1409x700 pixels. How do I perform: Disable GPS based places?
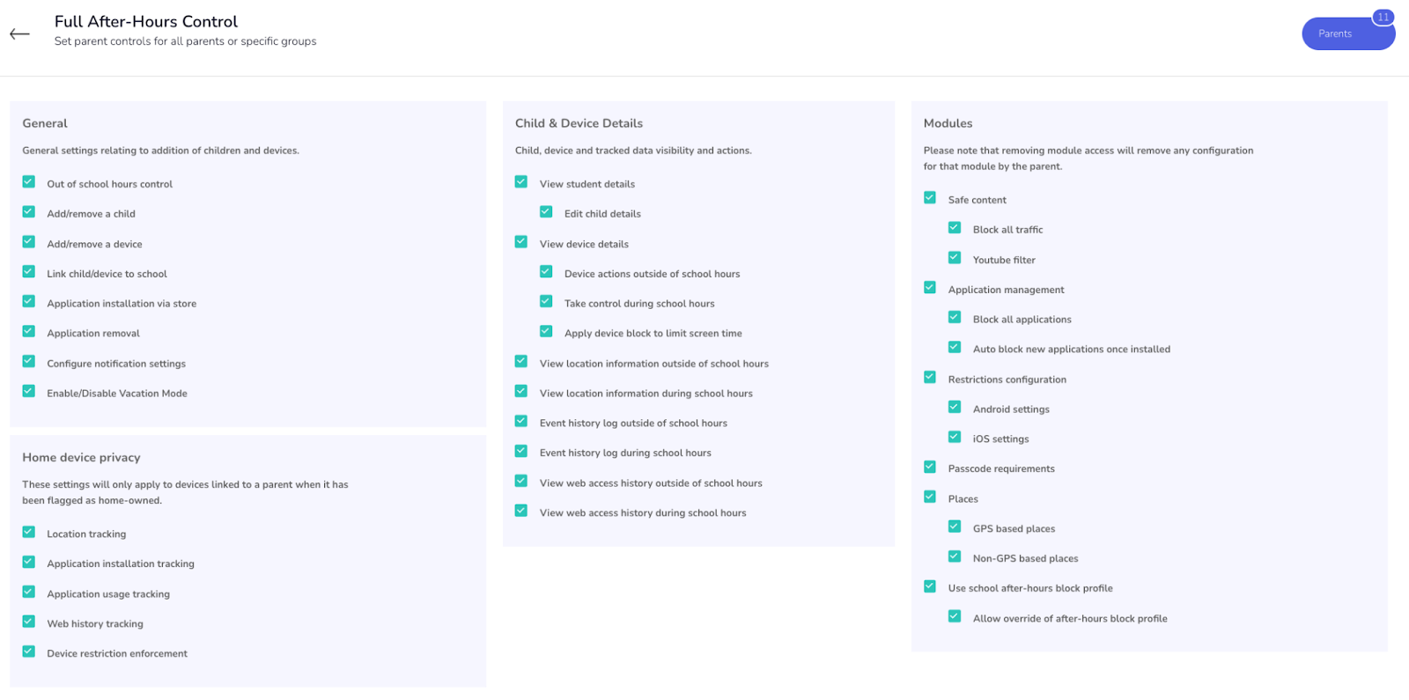pos(955,527)
